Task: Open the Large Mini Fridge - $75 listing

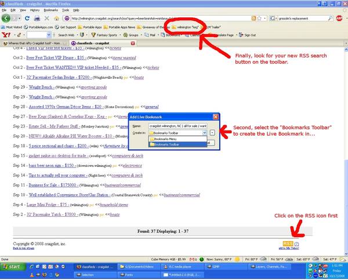Action: click(x=48, y=205)
